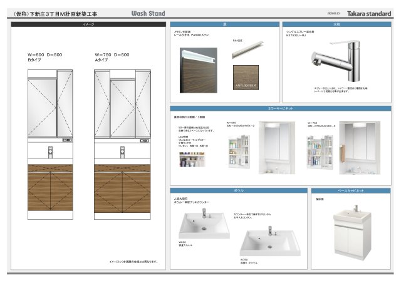Click the Wash Stand title text
This screenshot has width=401, height=283.
click(148, 12)
